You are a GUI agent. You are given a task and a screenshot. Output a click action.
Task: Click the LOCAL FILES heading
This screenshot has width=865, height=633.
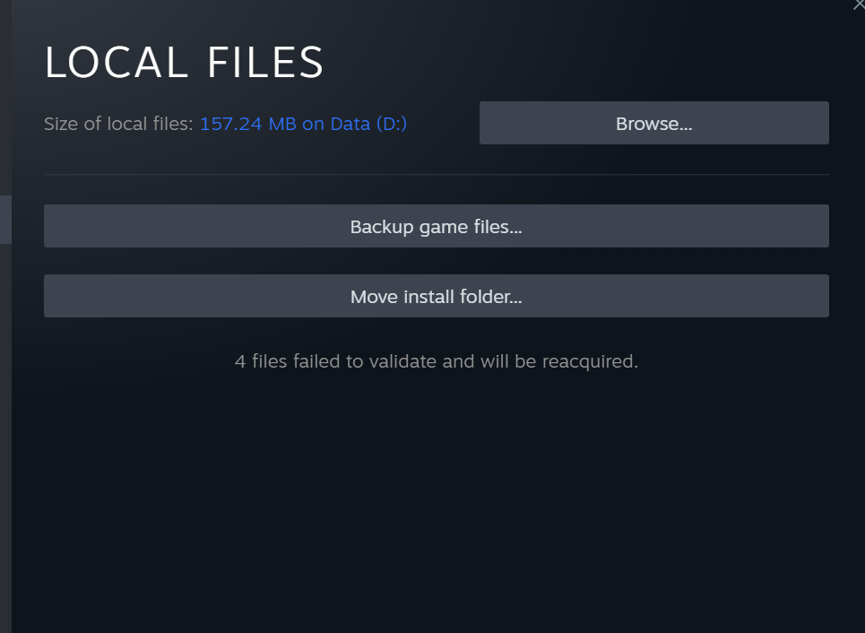pyautogui.click(x=184, y=63)
